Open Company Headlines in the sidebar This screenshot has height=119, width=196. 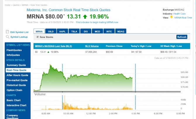click(x=12, y=117)
